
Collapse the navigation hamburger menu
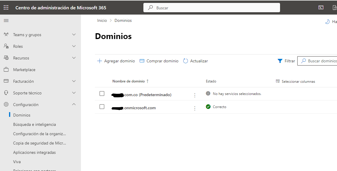coord(6,21)
